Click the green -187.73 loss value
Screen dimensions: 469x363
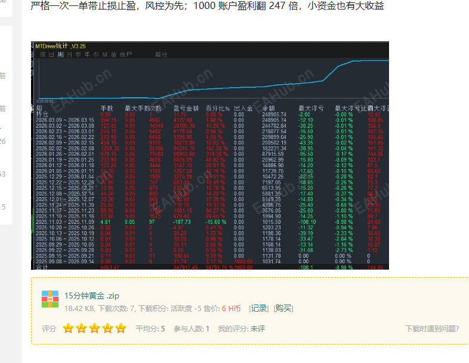[x=182, y=222]
